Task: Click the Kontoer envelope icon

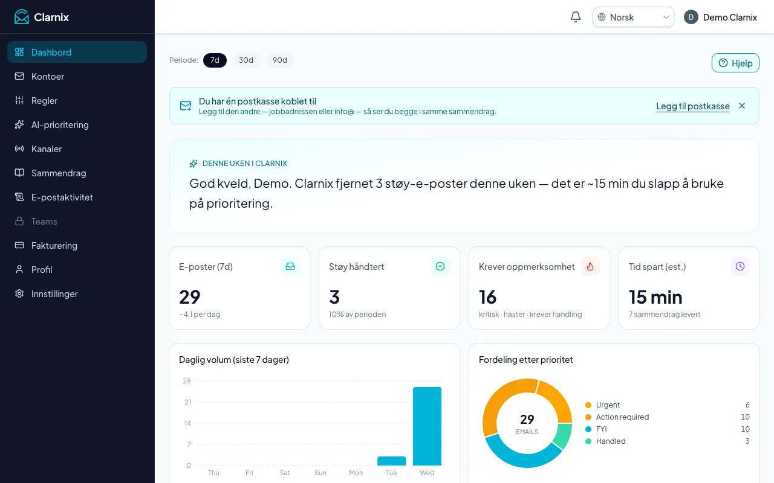Action: pos(19,76)
